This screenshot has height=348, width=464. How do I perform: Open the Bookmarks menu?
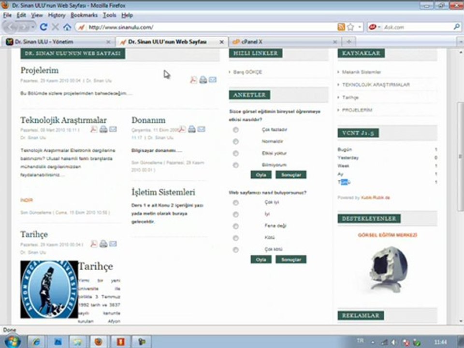pyautogui.click(x=84, y=15)
